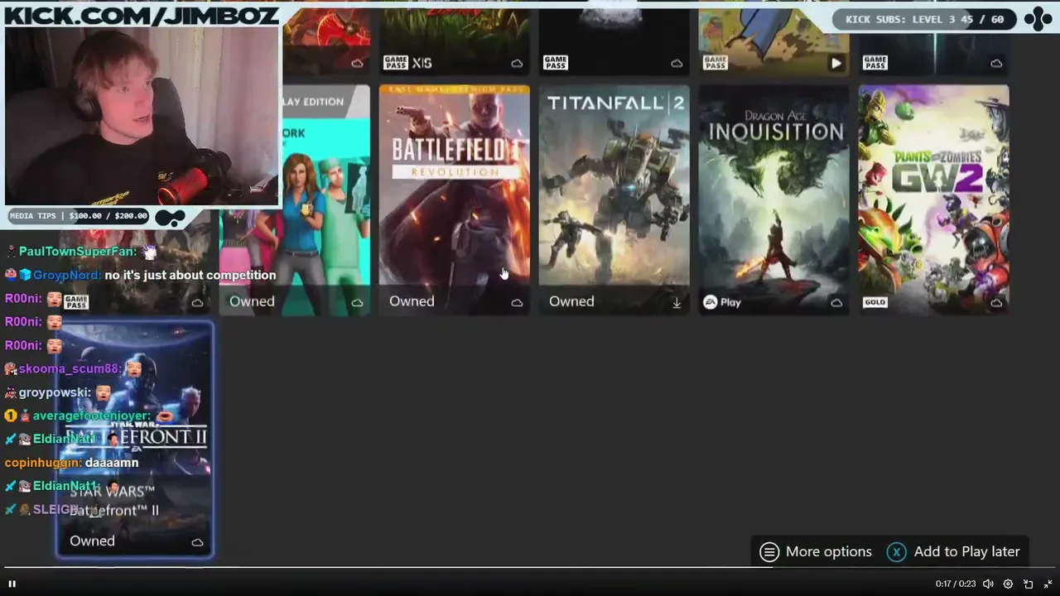Click the Owned label under Battlefield 1

click(412, 301)
